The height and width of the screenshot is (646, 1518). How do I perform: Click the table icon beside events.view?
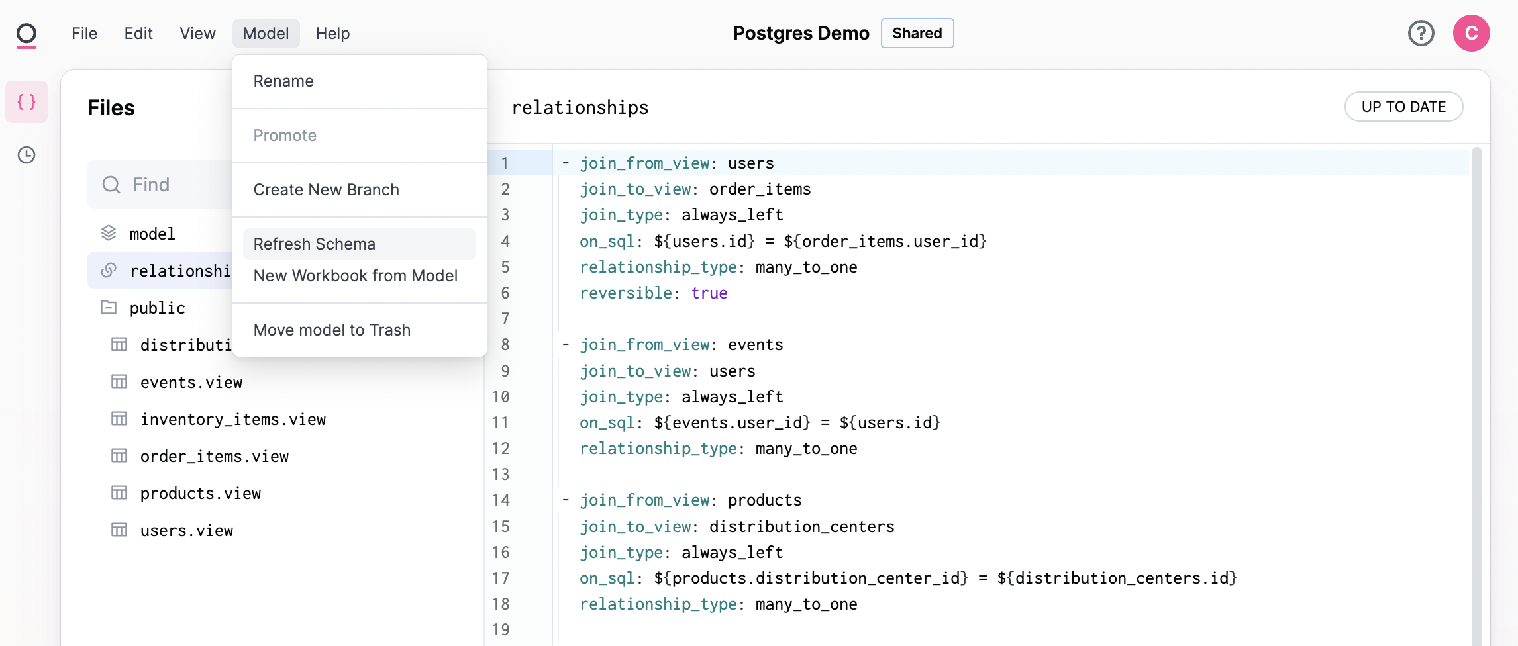(119, 382)
